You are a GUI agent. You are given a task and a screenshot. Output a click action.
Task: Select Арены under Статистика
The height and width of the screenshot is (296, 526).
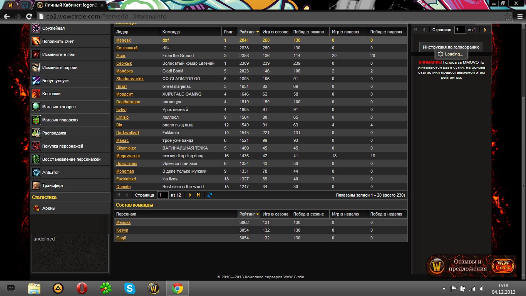[49, 208]
